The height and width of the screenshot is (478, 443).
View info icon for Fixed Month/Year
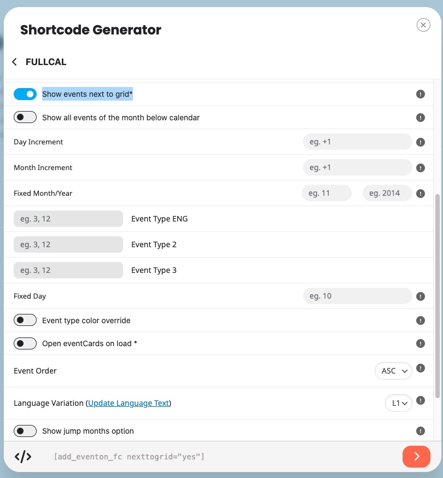[x=421, y=194]
